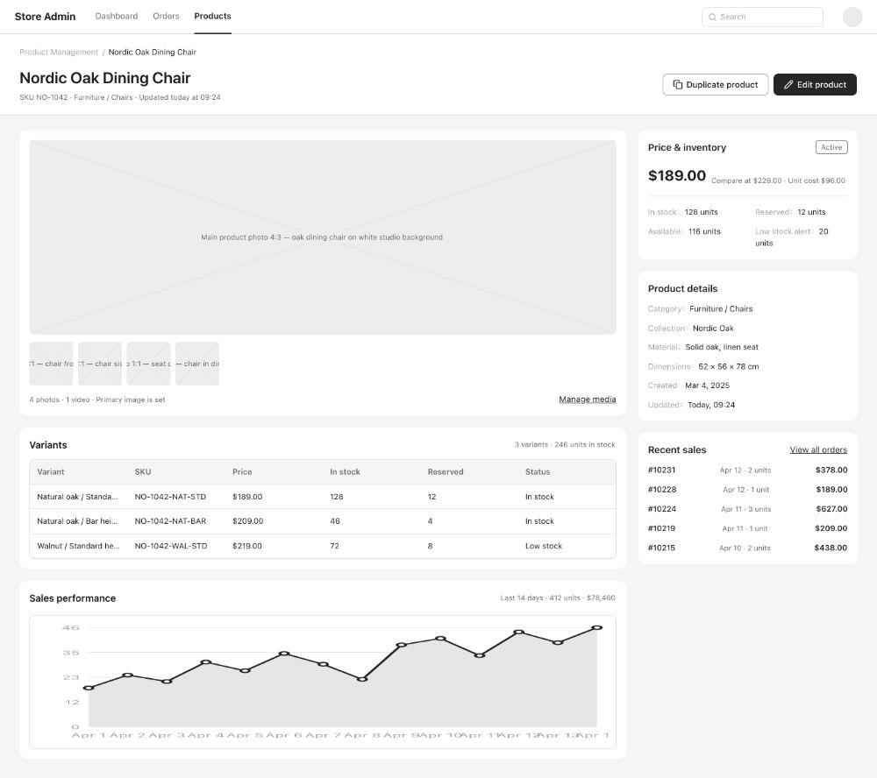Viewport: 877px width, 778px height.
Task: Go to the Product Management breadcrumb
Action: point(59,52)
